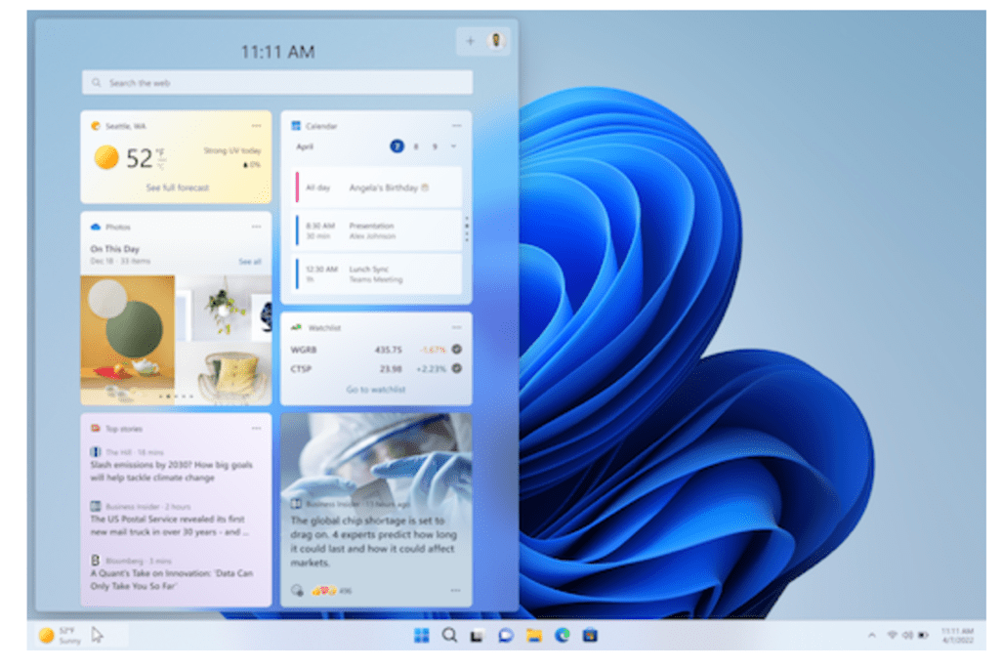Open the Windows Start menu
The image size is (1002, 668).
[422, 636]
